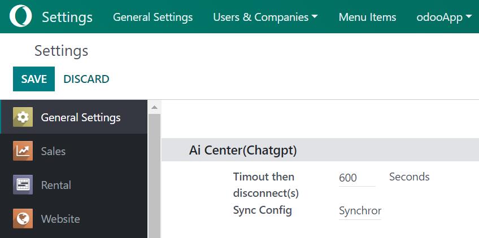
Task: Open the Sync Config selection field
Action: (x=360, y=211)
